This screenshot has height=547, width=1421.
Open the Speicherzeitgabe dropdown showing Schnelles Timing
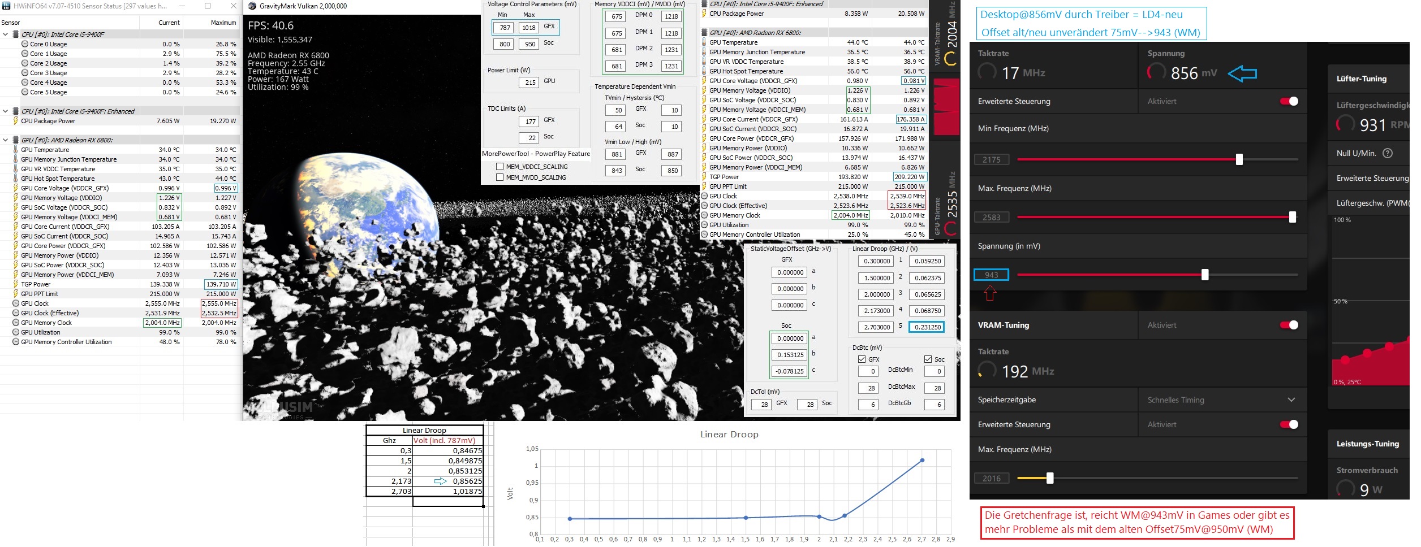tap(1222, 400)
